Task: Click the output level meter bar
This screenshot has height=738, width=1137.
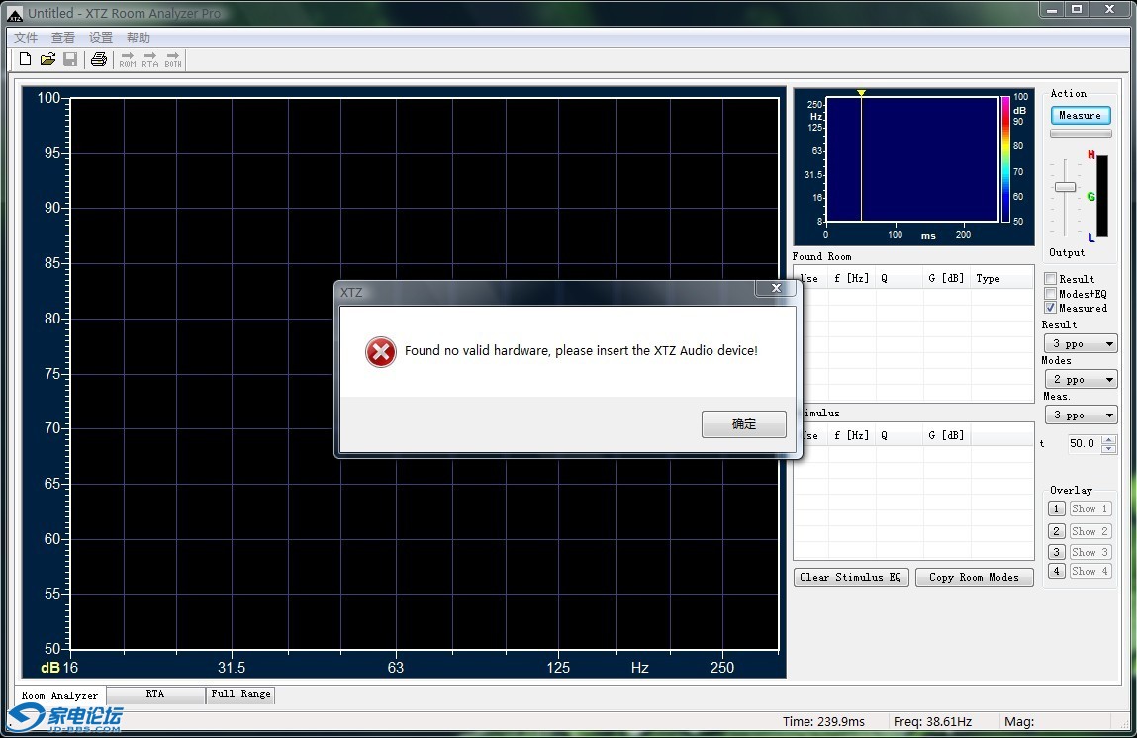Action: pos(1102,196)
